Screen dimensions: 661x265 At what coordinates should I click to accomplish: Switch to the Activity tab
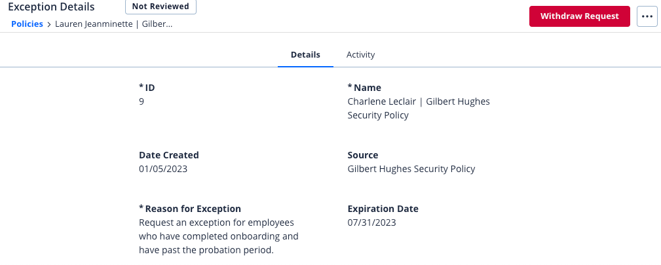click(x=360, y=55)
